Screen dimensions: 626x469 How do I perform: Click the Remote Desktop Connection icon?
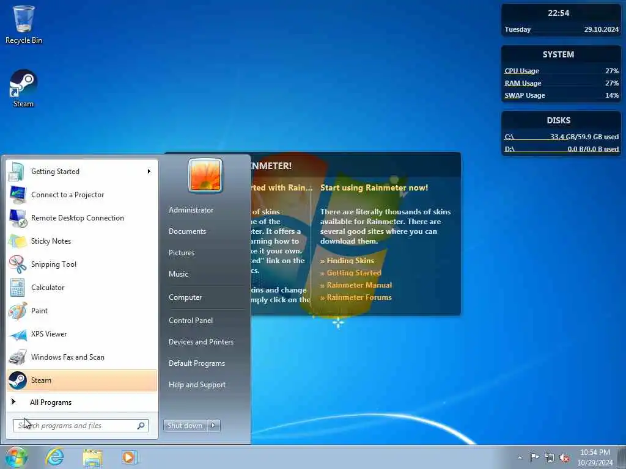point(18,218)
